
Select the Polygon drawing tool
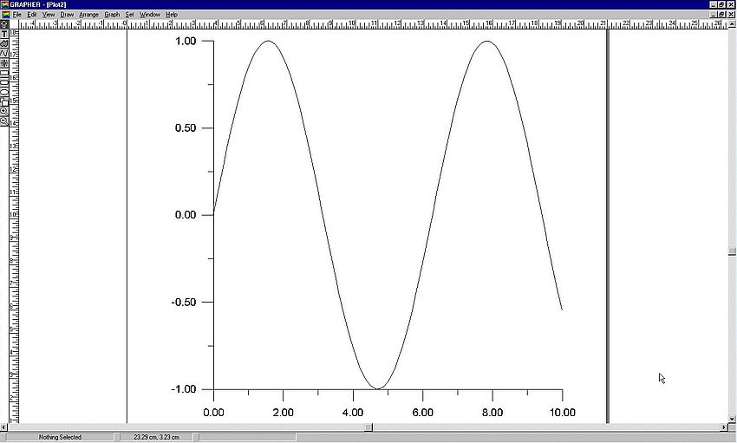4,43
